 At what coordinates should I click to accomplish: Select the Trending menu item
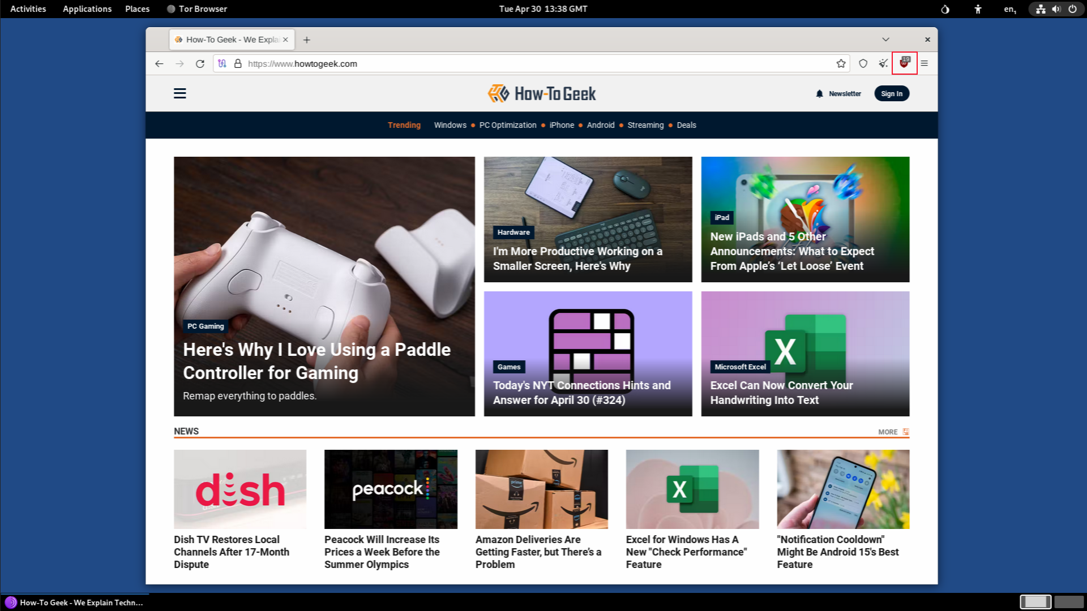[x=403, y=124]
